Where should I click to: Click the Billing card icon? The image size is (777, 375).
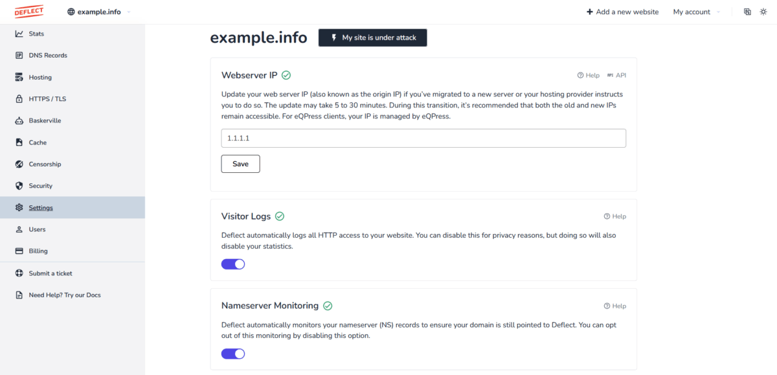(x=19, y=251)
